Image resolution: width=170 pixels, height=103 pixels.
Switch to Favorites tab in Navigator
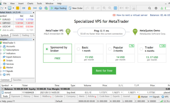pyautogui.click(x=17, y=80)
